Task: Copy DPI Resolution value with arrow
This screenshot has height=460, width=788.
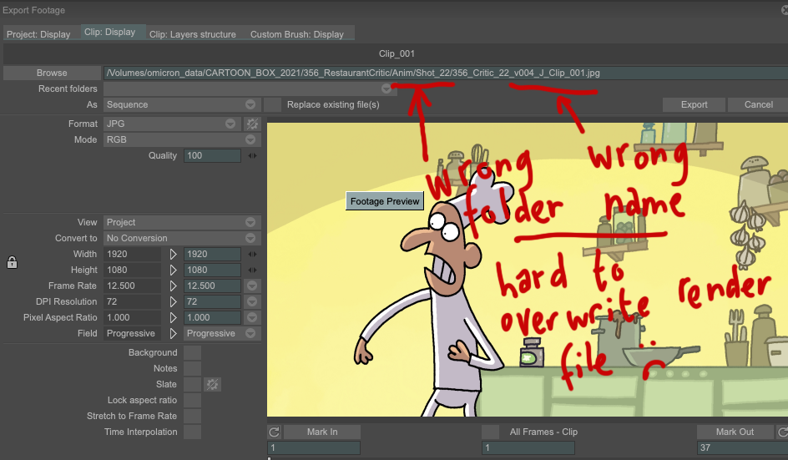Action: pyautogui.click(x=173, y=302)
